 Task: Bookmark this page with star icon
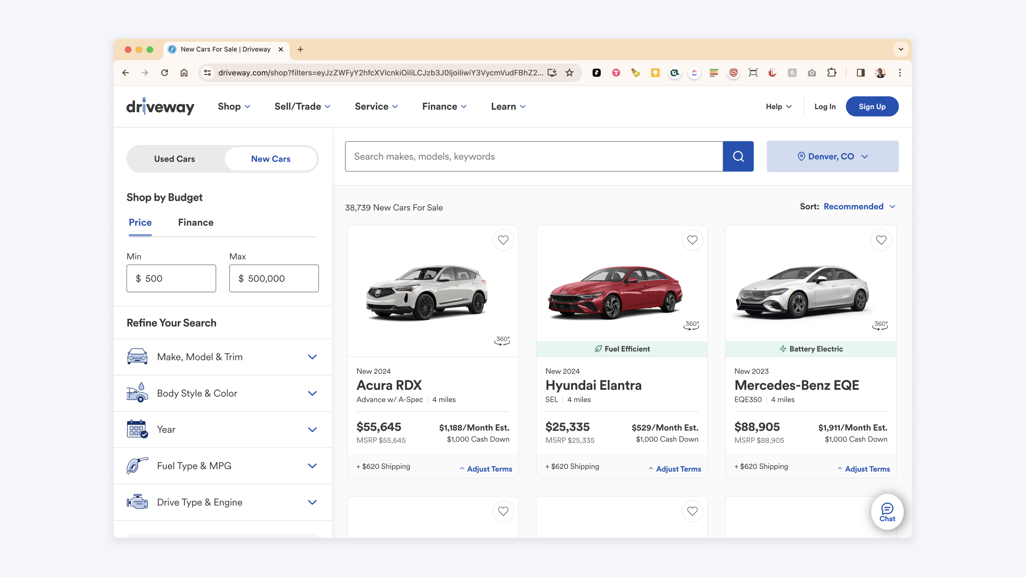click(x=569, y=72)
